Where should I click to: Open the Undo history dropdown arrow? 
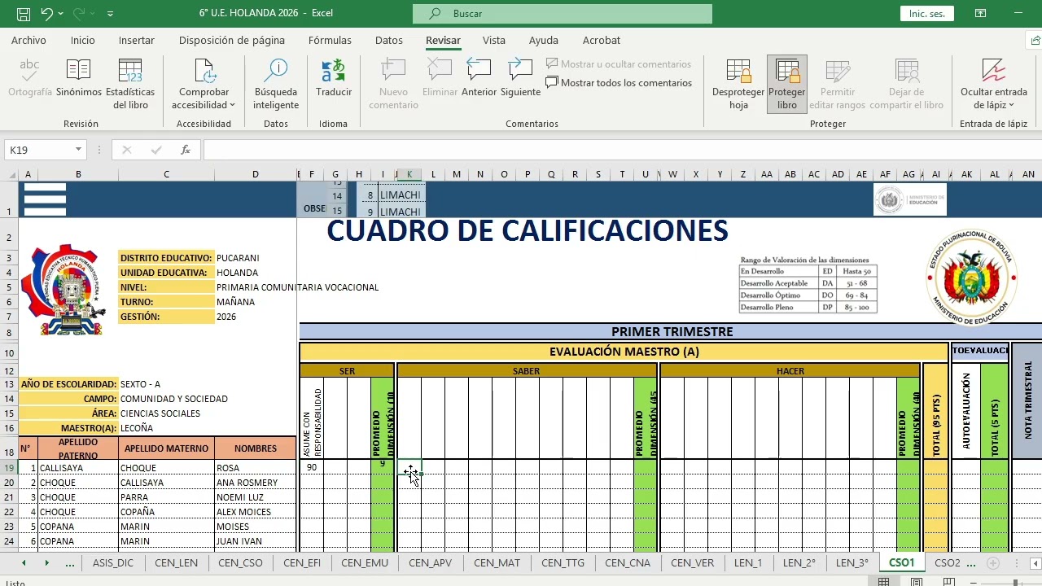[62, 14]
